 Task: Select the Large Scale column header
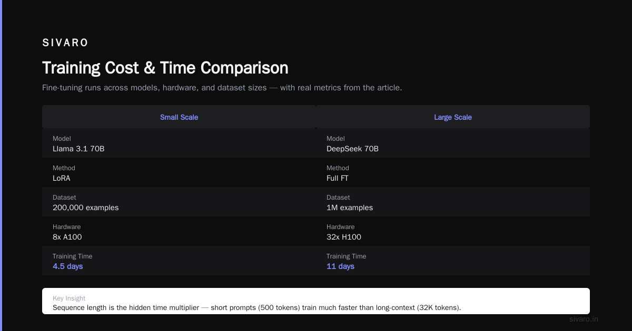pyautogui.click(x=453, y=117)
